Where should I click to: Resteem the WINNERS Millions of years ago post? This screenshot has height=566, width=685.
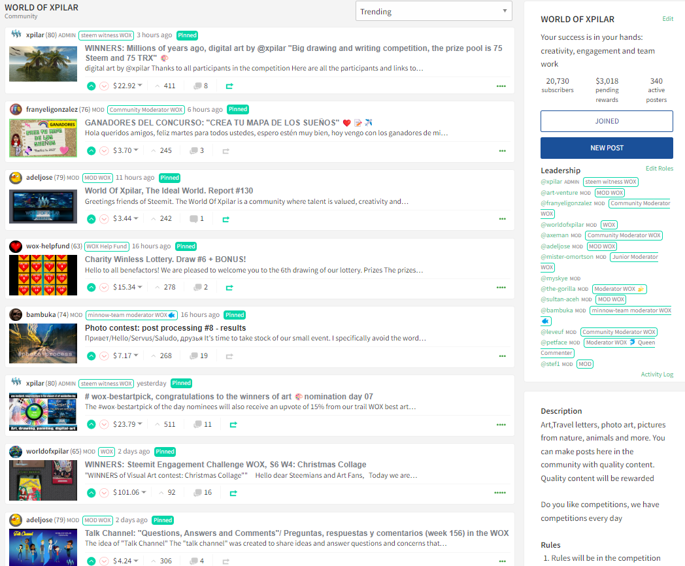coord(229,86)
